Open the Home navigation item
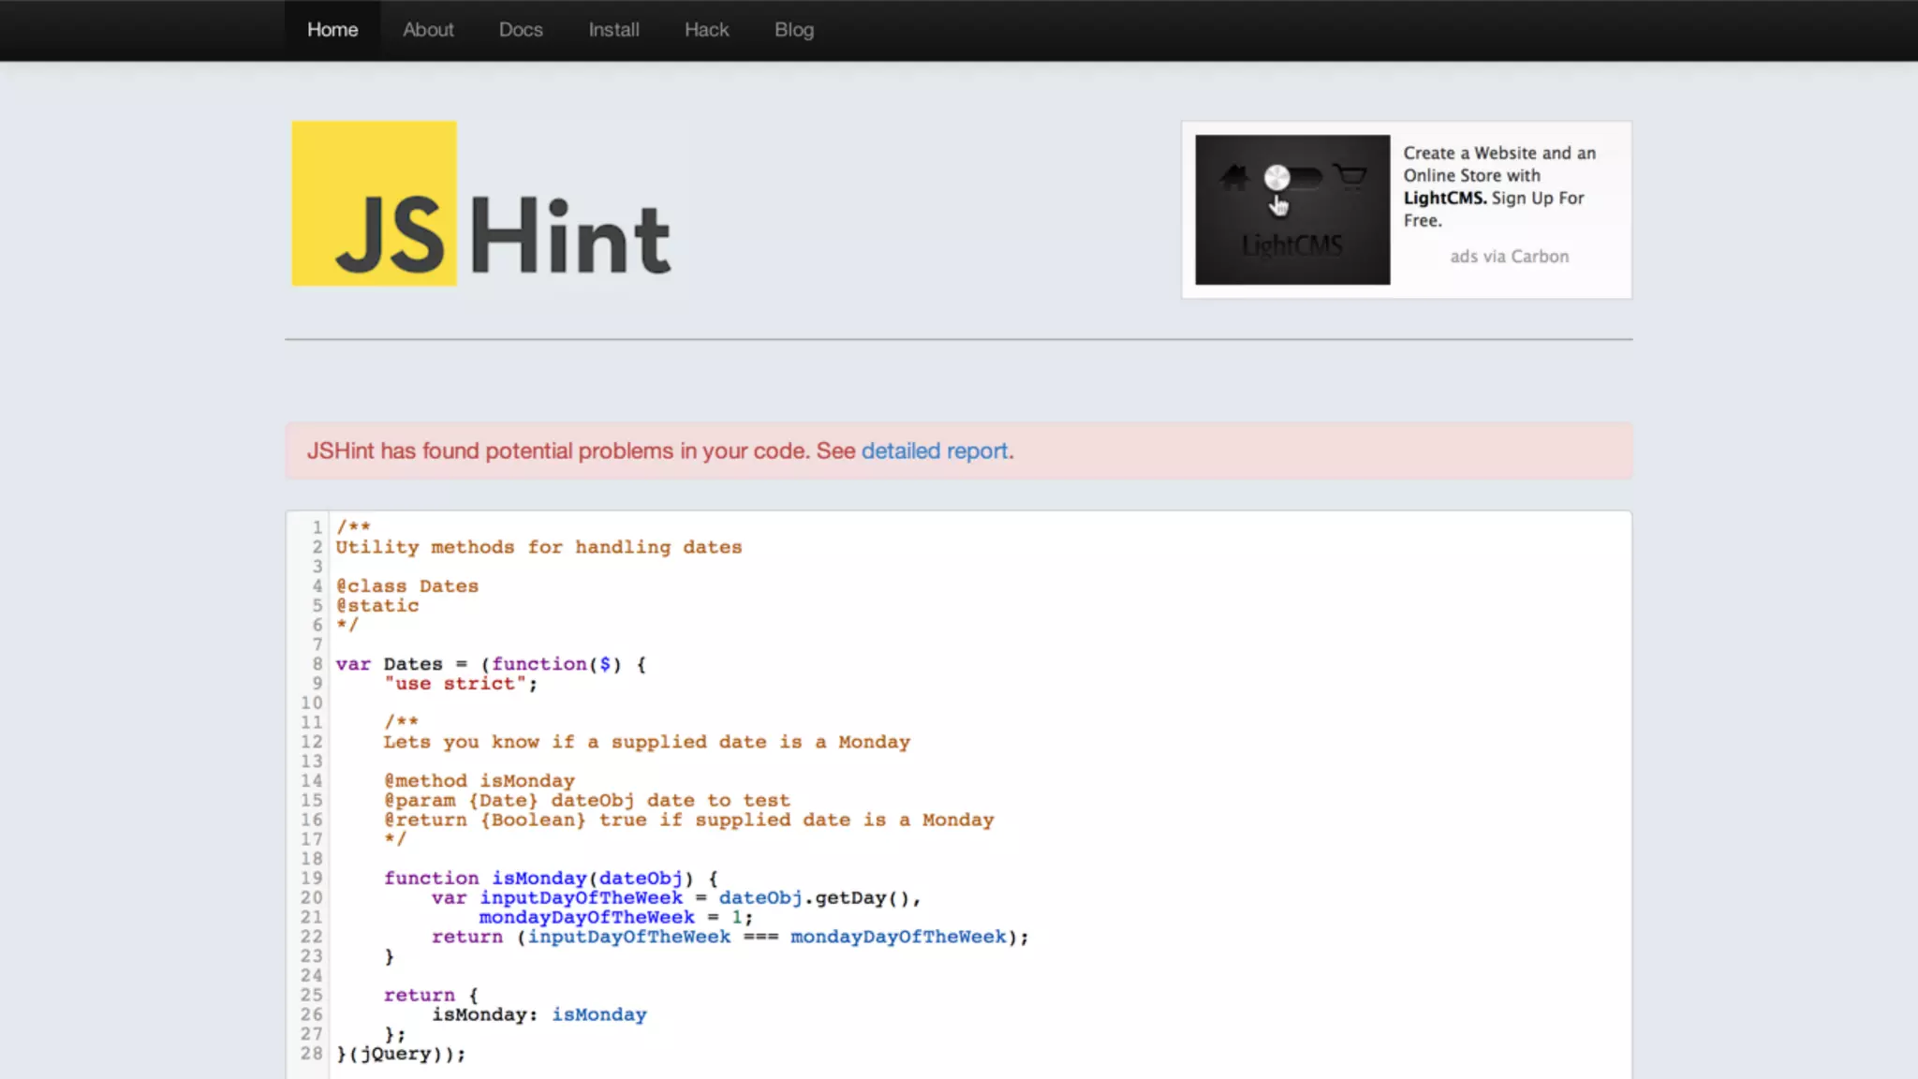The width and height of the screenshot is (1918, 1079). pyautogui.click(x=332, y=30)
